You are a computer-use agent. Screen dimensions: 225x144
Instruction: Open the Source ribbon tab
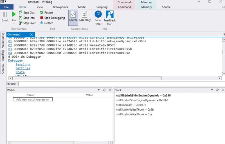tap(166, 7)
